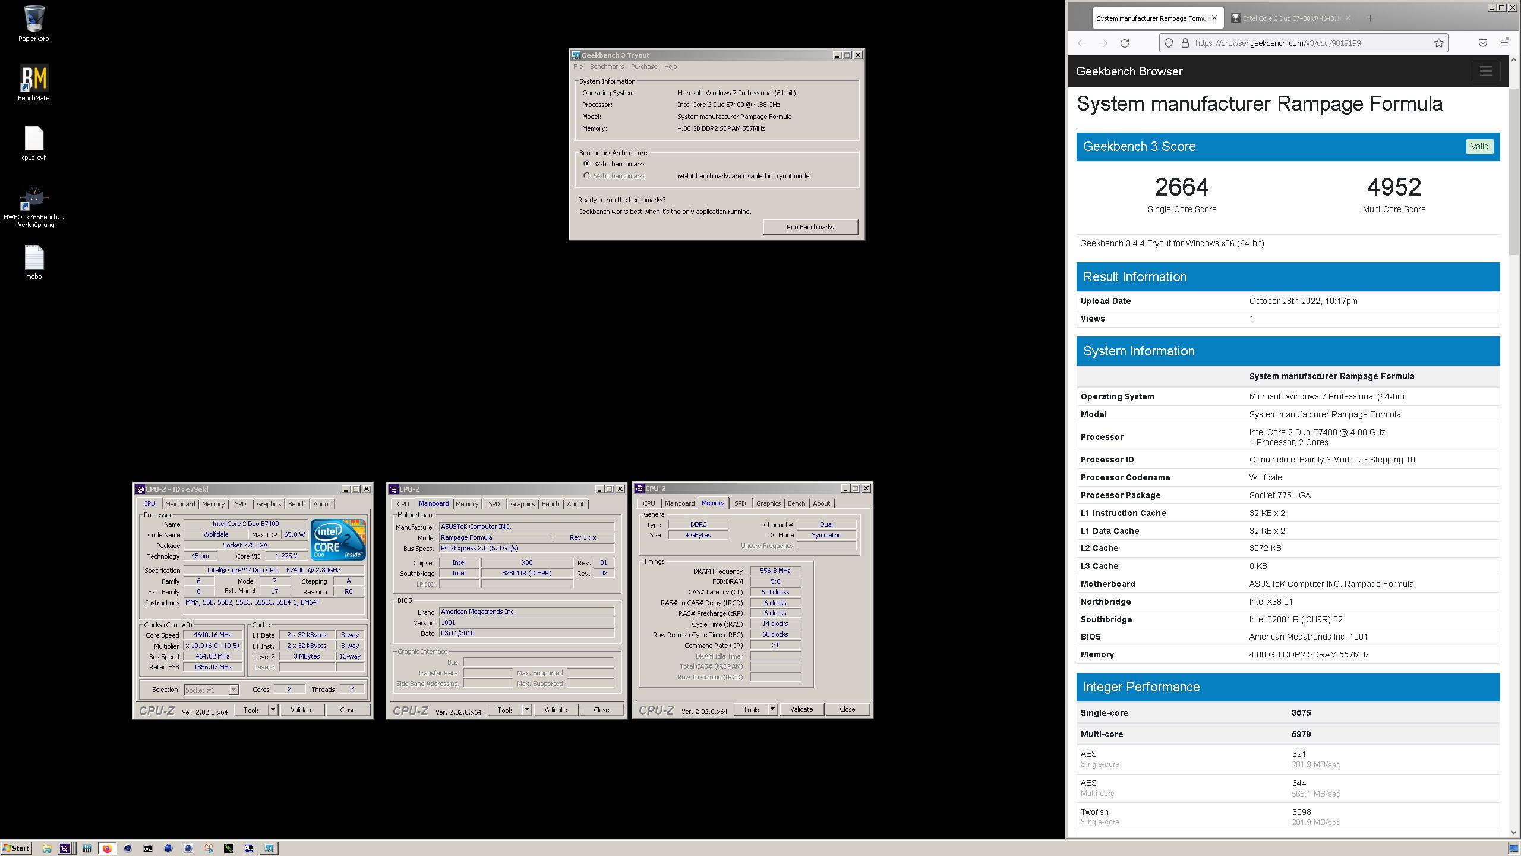
Task: Open the Socket #1 selection dropdown
Action: 211,690
